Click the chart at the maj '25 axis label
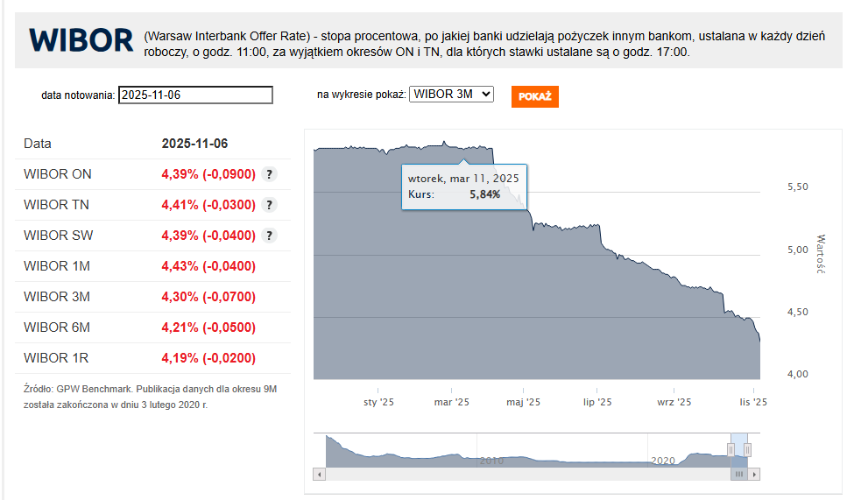Screen dimensions: 847x500 pos(526,402)
